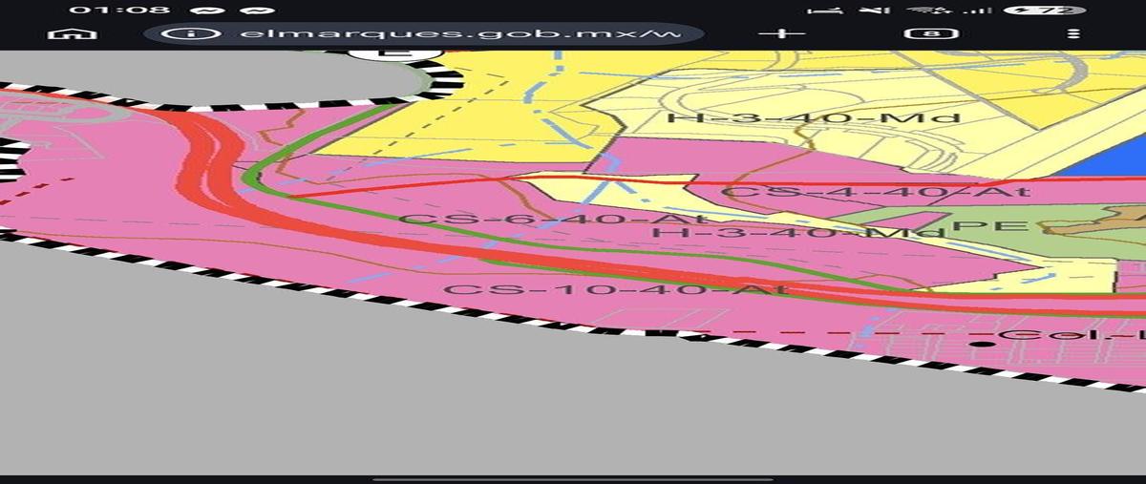Tap the bottom navigation gesture bar
1146x484 pixels.
573,479
